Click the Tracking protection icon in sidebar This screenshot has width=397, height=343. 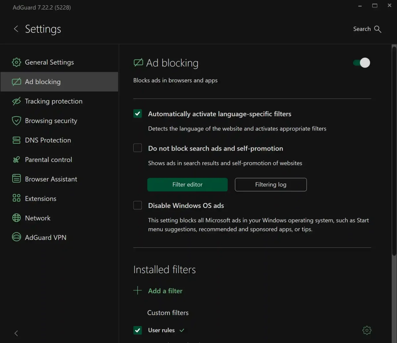click(x=16, y=101)
